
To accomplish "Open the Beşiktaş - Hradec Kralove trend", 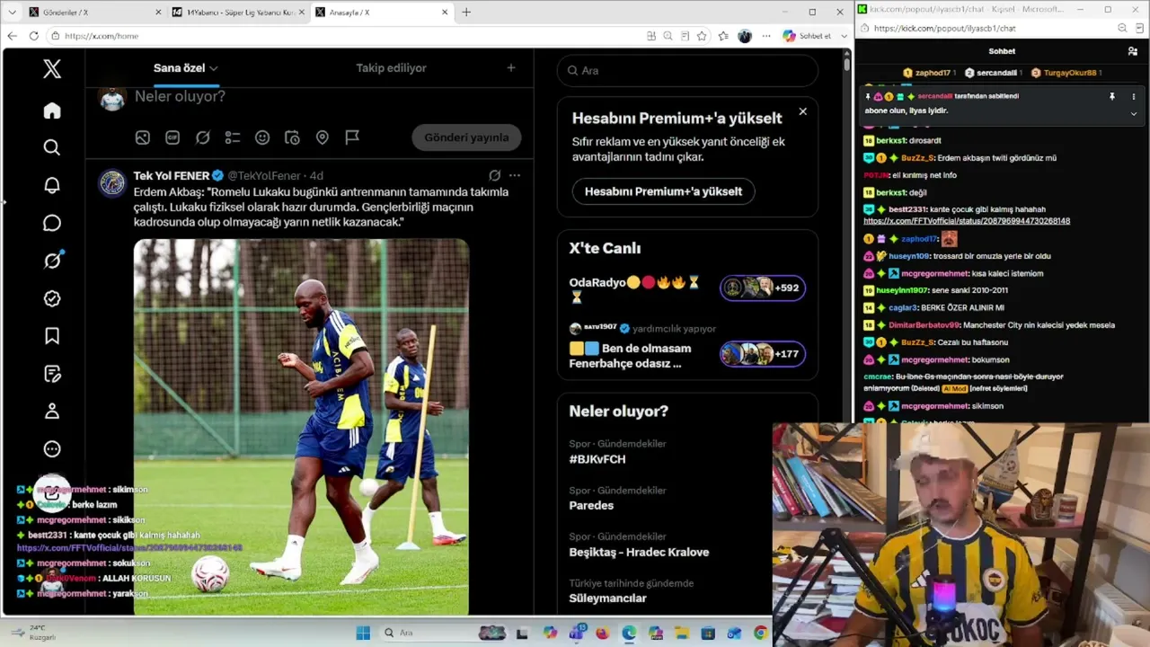I will point(639,553).
